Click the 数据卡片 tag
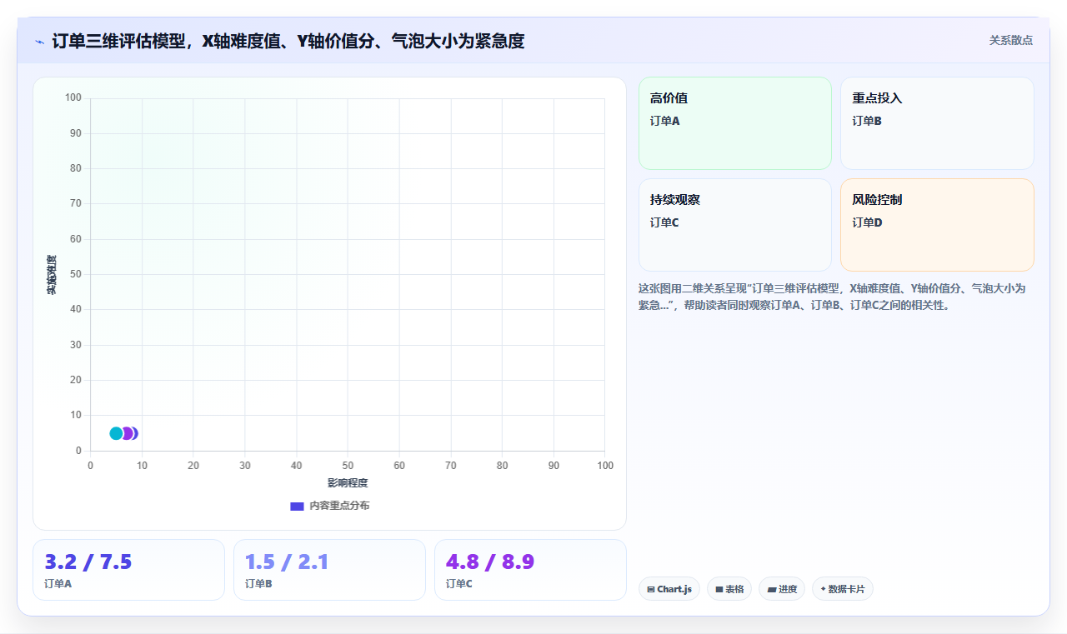 843,589
